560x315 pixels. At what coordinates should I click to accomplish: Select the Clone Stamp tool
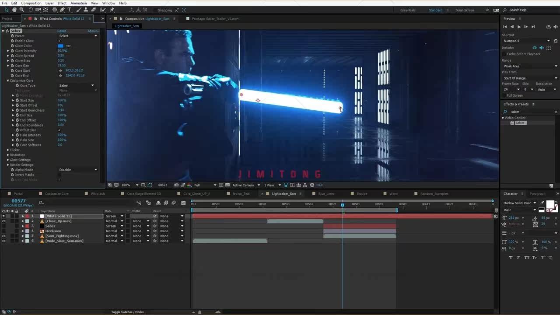tap(86, 10)
